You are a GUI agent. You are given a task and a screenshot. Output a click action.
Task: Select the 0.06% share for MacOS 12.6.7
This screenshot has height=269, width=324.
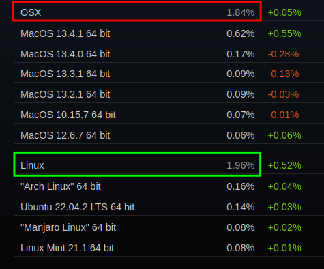241,135
